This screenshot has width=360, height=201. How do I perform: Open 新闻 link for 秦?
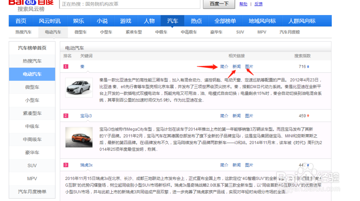coord(237,66)
